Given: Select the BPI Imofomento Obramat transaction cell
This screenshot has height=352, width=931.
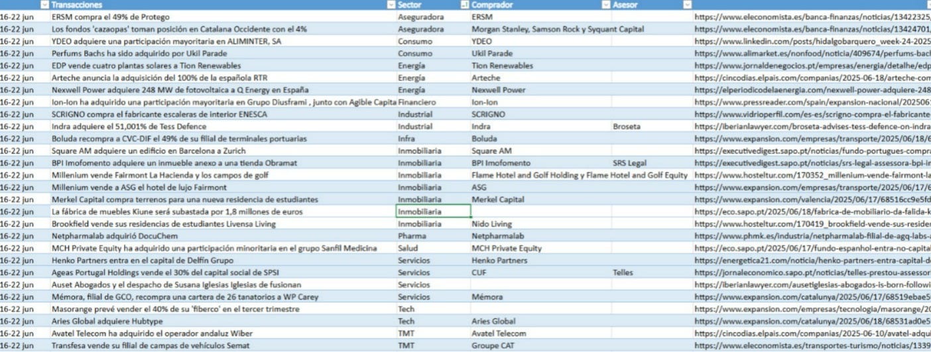Looking at the screenshot, I should click(x=223, y=163).
